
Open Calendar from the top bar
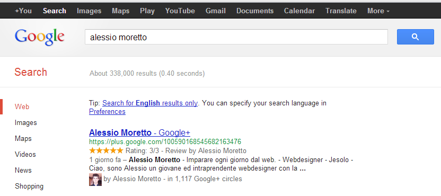299,11
